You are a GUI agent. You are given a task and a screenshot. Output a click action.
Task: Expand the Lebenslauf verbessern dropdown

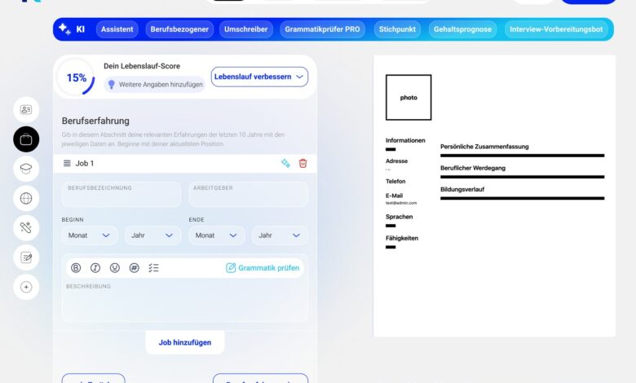point(259,77)
